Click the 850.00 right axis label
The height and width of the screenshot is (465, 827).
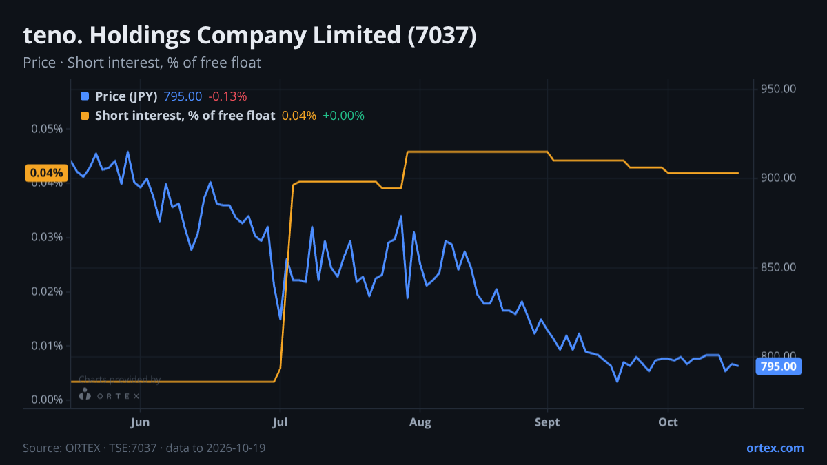779,267
